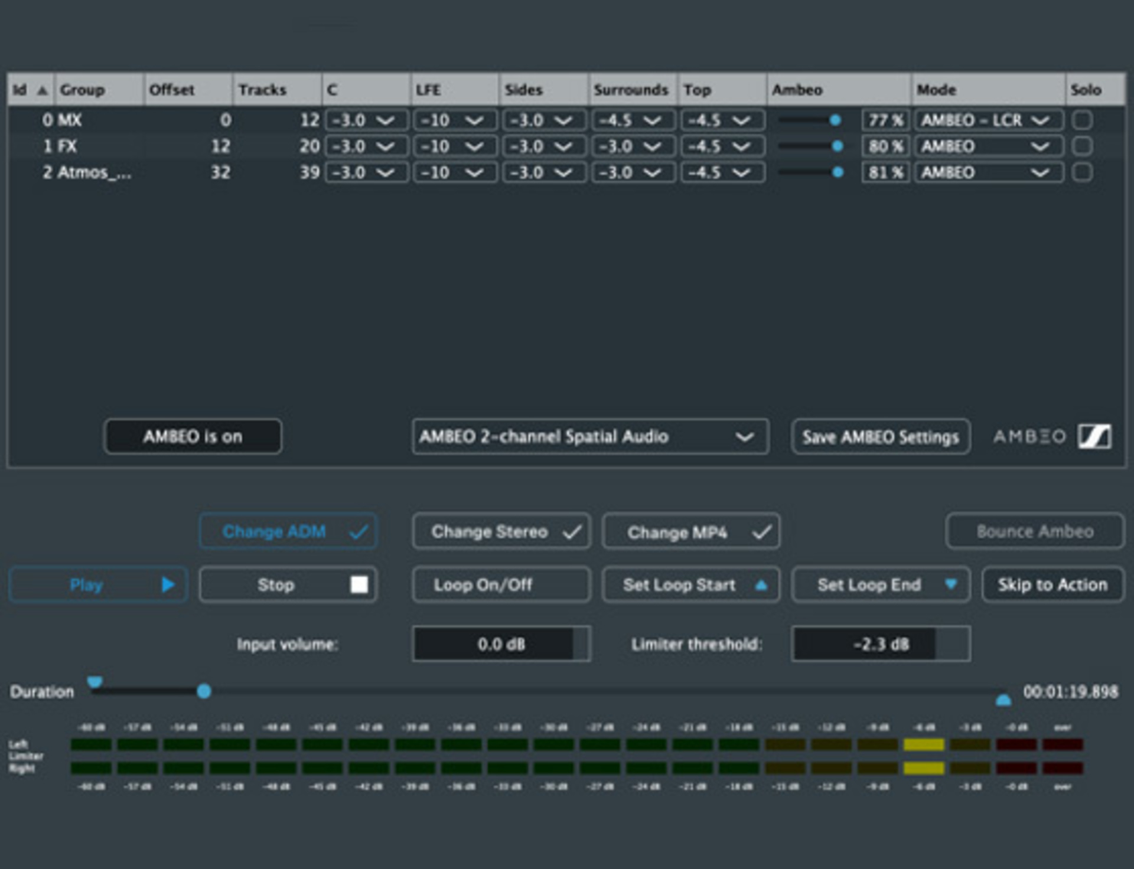Click the Set Loop End down-arrow icon

pyautogui.click(x=951, y=584)
